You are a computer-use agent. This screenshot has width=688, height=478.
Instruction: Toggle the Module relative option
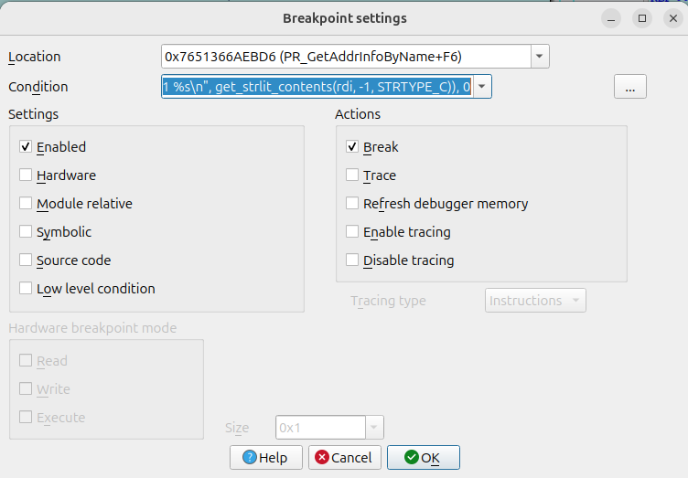(x=26, y=203)
